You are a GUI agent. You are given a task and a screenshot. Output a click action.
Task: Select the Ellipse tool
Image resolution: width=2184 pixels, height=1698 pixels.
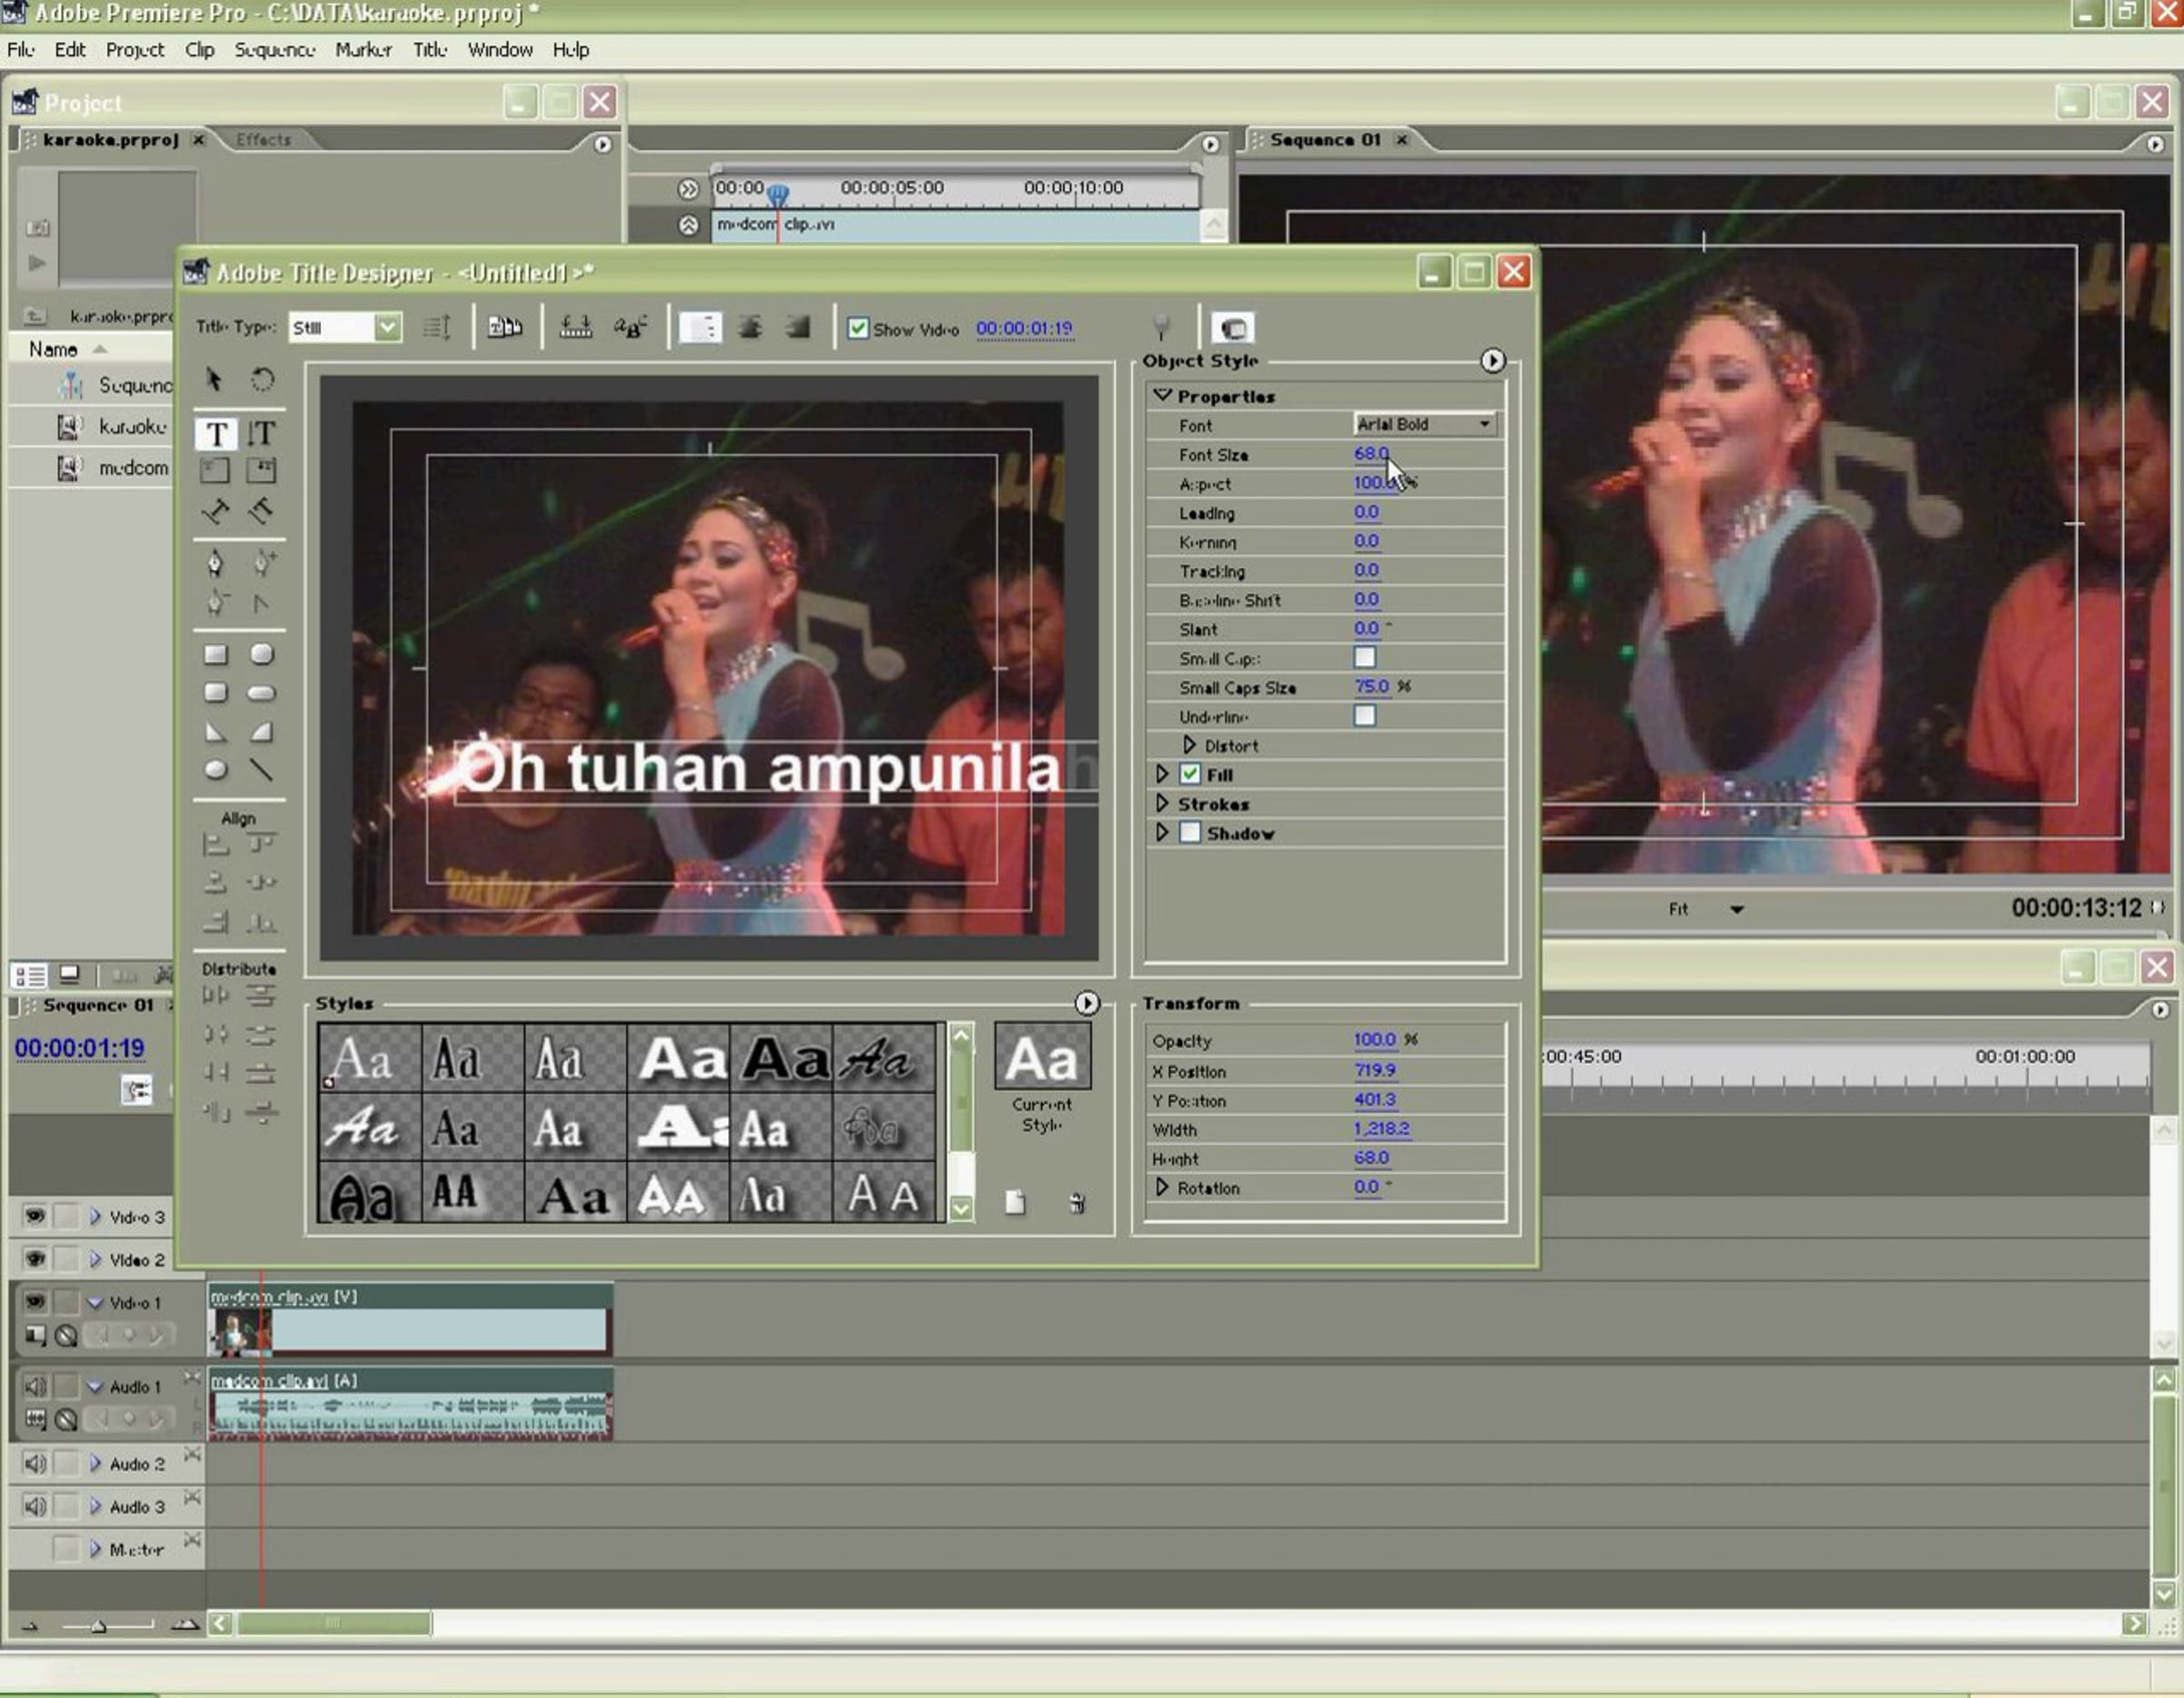click(x=215, y=770)
